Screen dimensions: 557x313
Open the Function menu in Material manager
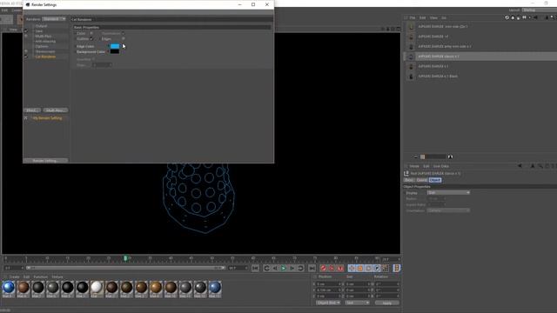click(x=41, y=276)
